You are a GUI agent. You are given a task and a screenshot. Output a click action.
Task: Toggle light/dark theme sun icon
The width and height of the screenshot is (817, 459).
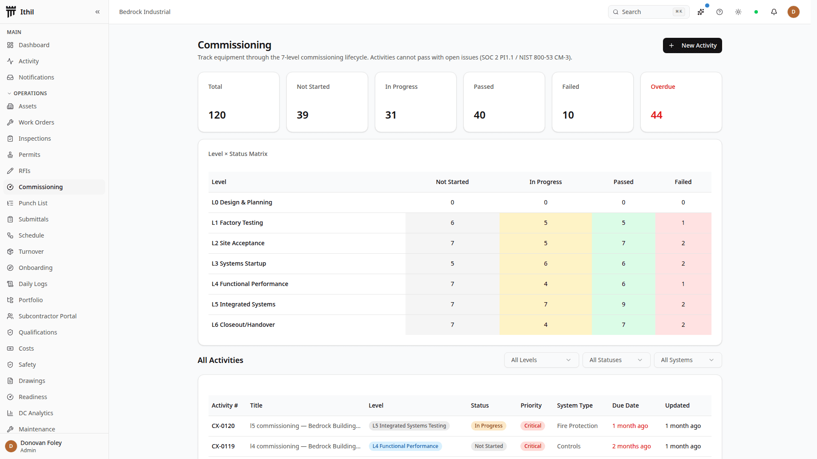[x=738, y=12]
